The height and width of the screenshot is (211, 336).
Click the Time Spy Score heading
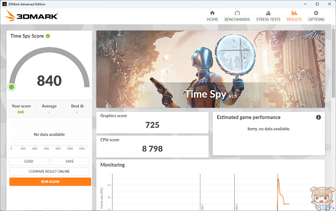tap(27, 36)
